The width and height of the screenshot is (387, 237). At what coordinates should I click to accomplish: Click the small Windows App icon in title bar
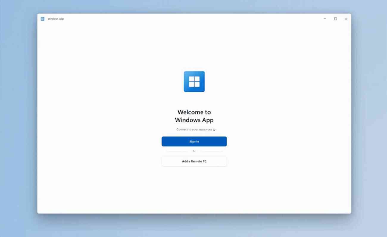[x=43, y=19]
